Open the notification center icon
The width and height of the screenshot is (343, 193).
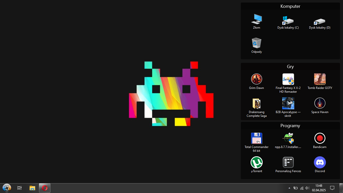(x=332, y=188)
